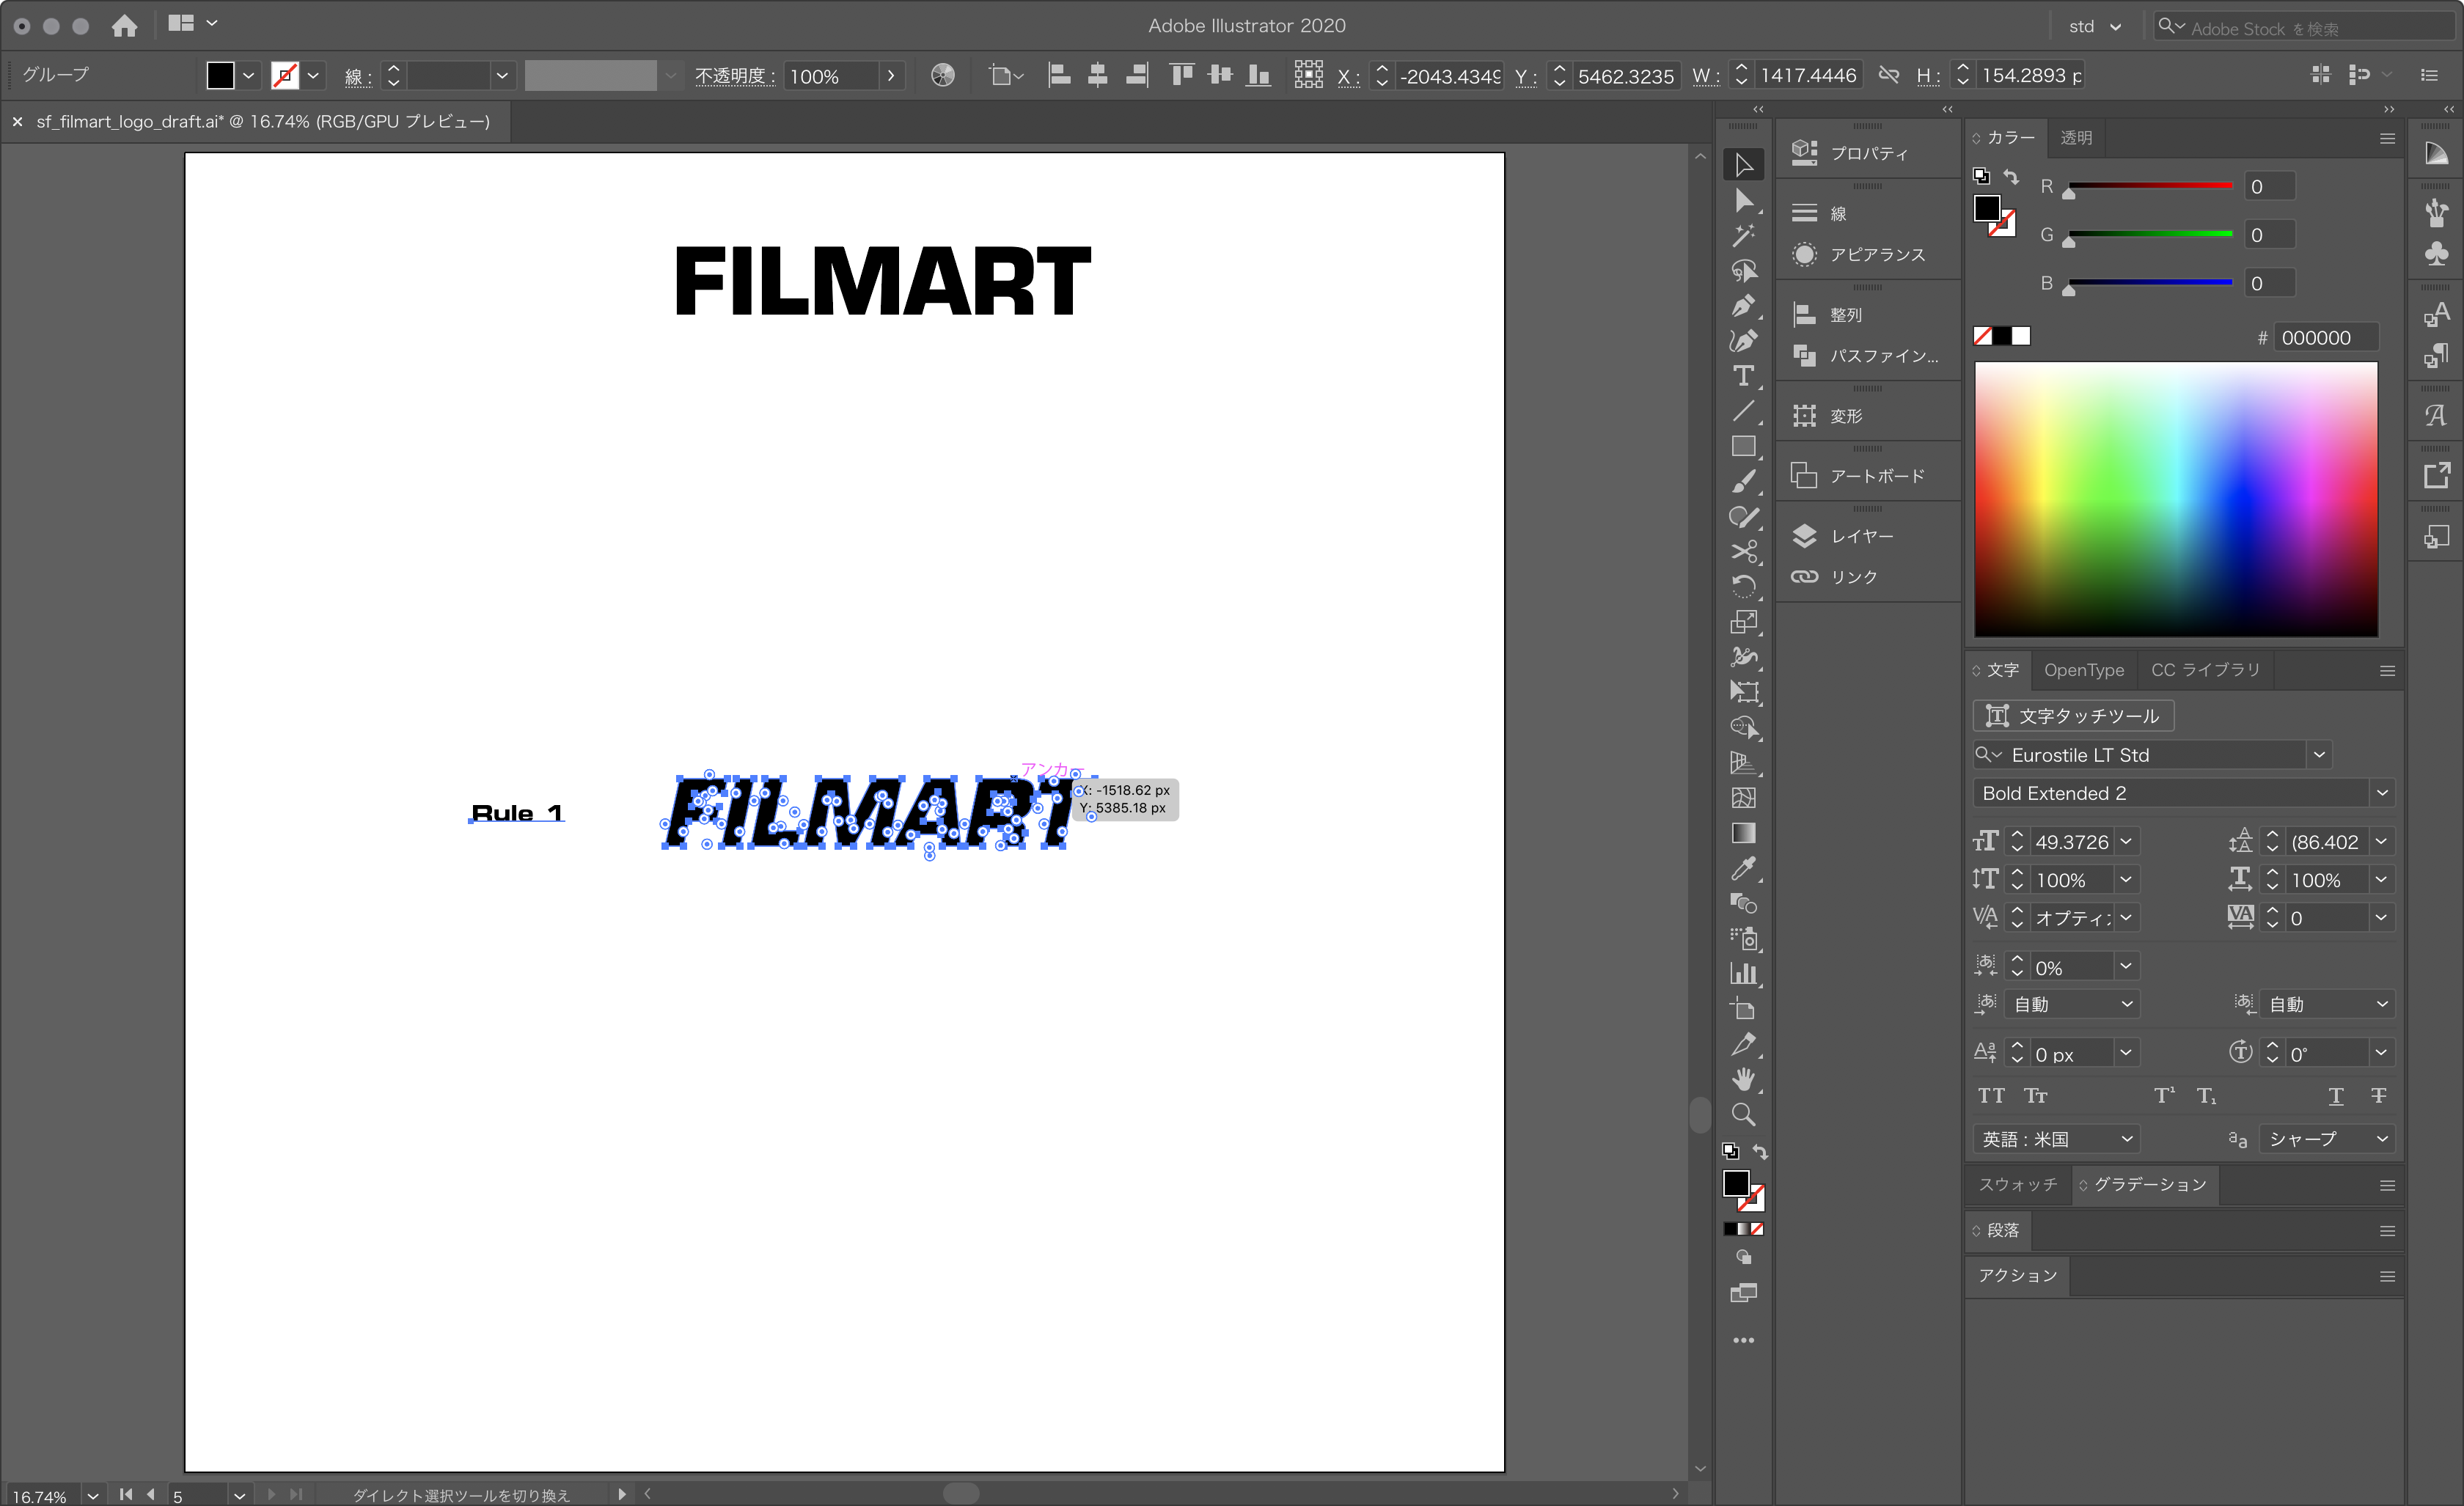Open アピアランス panel
Viewport: 2464px width, 1506px height.
click(1867, 254)
